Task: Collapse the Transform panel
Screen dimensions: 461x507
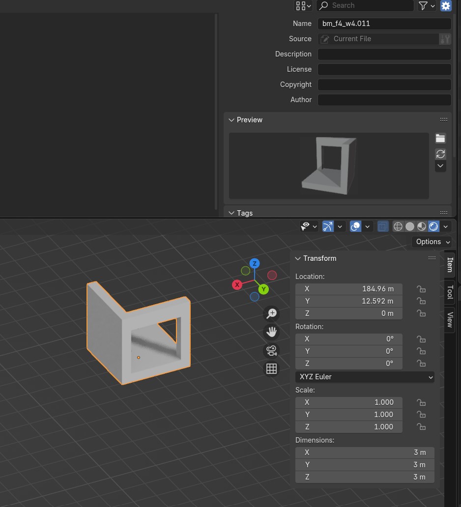Action: [x=298, y=258]
